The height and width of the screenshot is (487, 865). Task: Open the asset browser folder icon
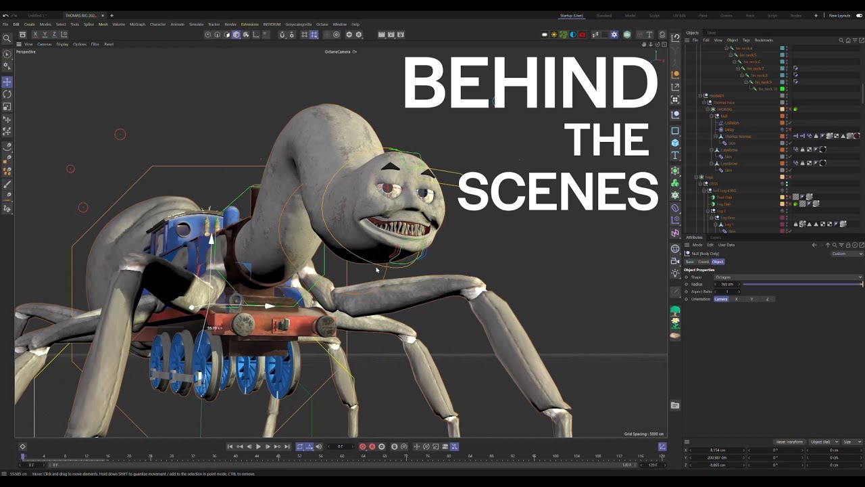(675, 405)
